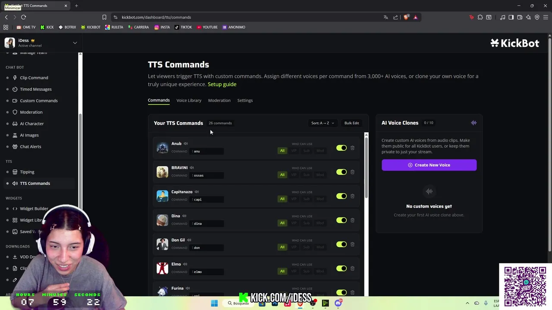
Task: Open the Setup guide link
Action: (x=222, y=84)
